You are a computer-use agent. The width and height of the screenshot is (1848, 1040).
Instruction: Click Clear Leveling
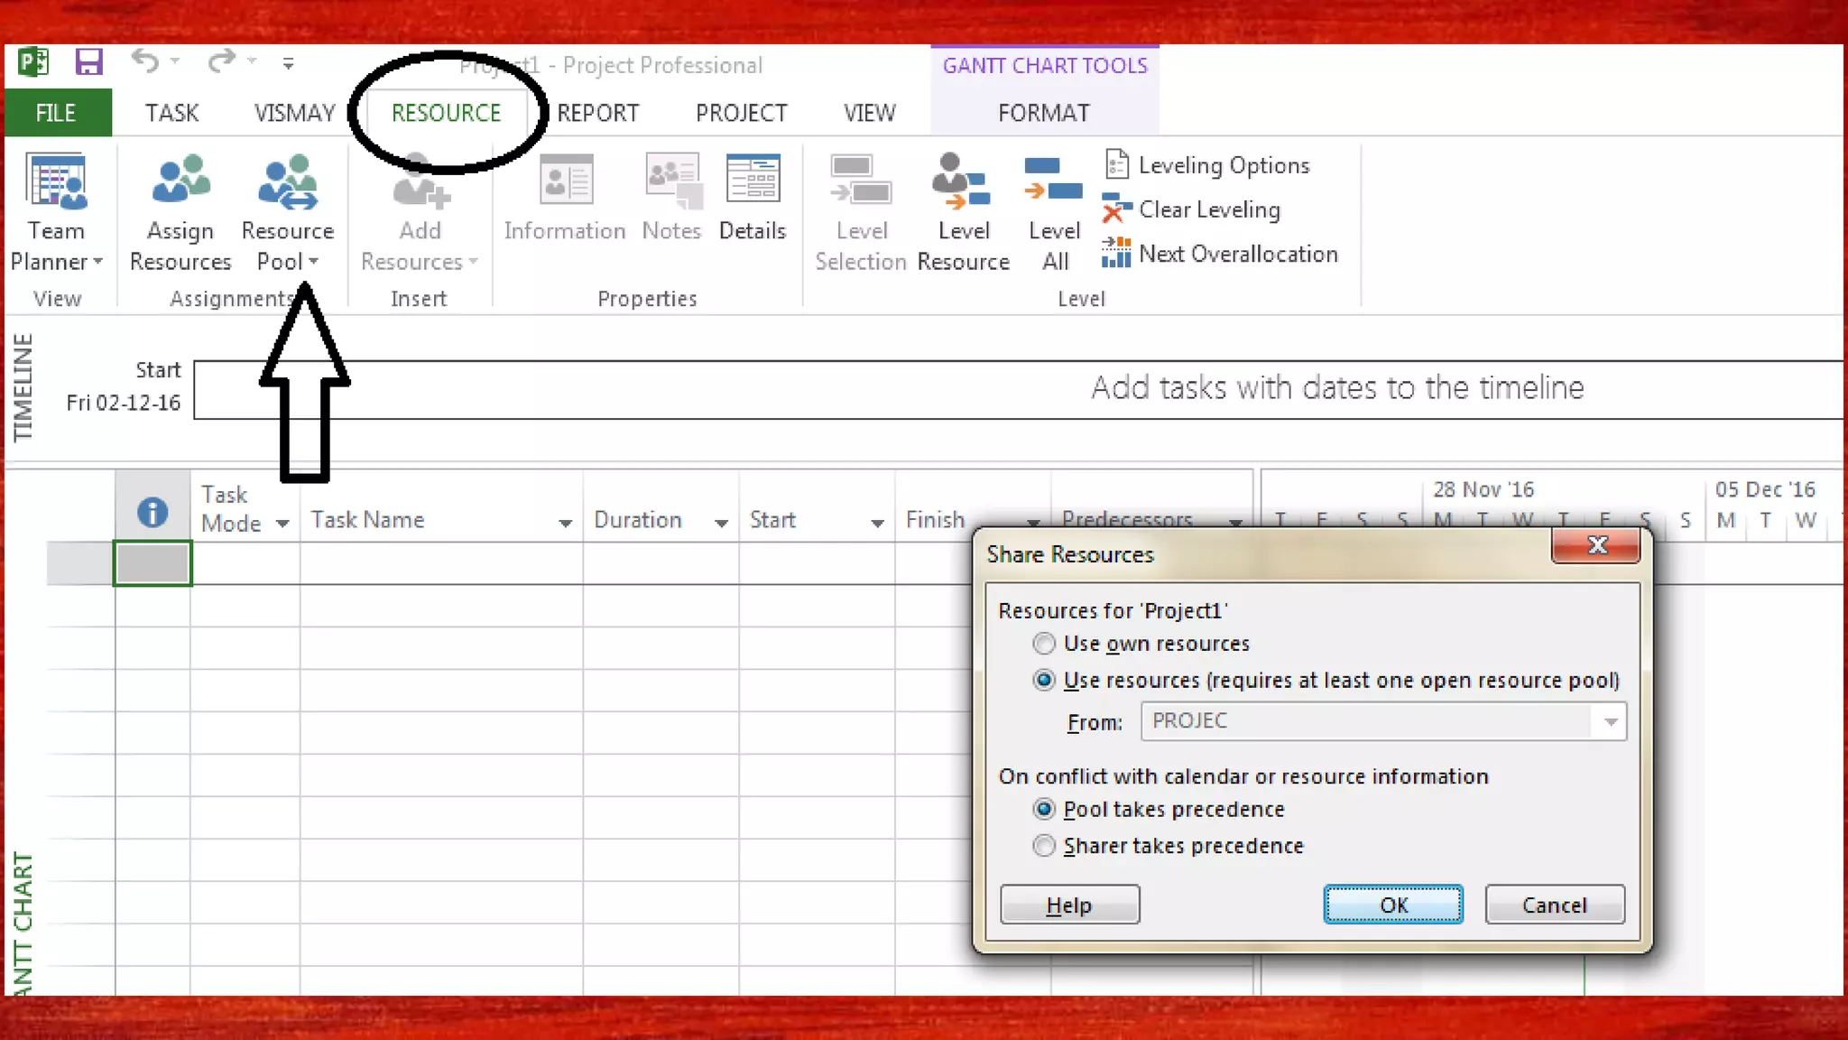[1207, 209]
